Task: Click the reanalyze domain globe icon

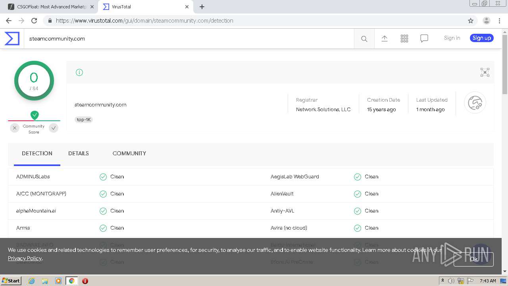Action: click(x=475, y=103)
